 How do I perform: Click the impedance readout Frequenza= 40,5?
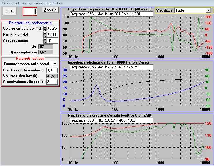tap(112, 67)
